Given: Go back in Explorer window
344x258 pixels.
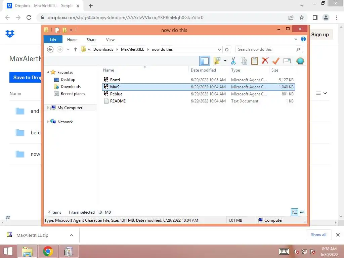Looking at the screenshot, I should (x=50, y=49).
